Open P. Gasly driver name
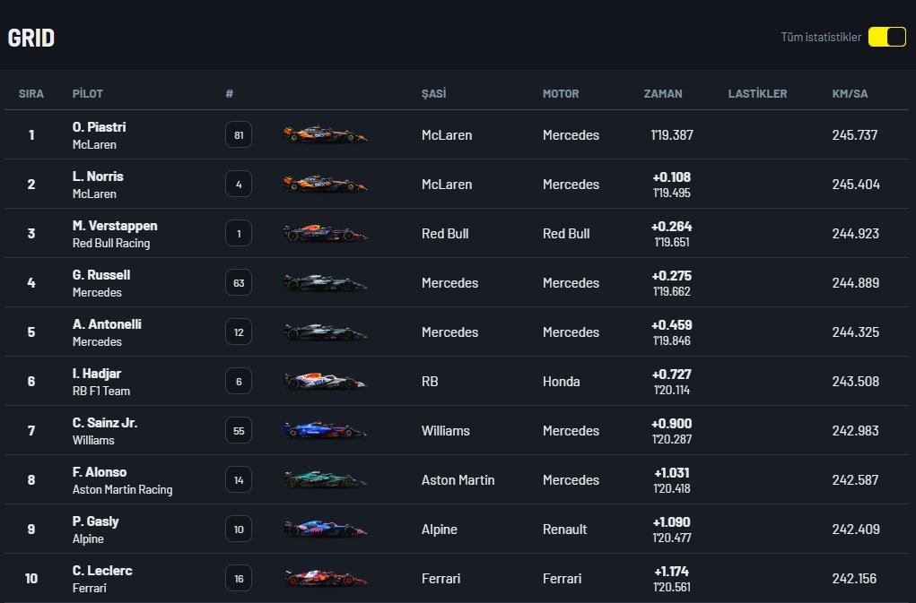This screenshot has width=916, height=603. tap(96, 522)
